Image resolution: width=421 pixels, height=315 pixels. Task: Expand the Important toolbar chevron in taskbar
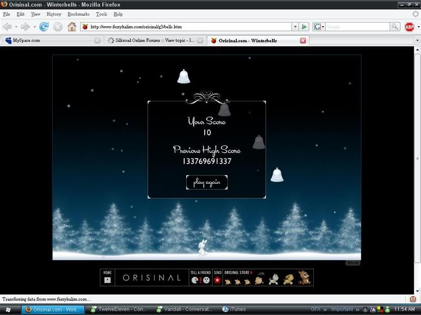[357, 309]
